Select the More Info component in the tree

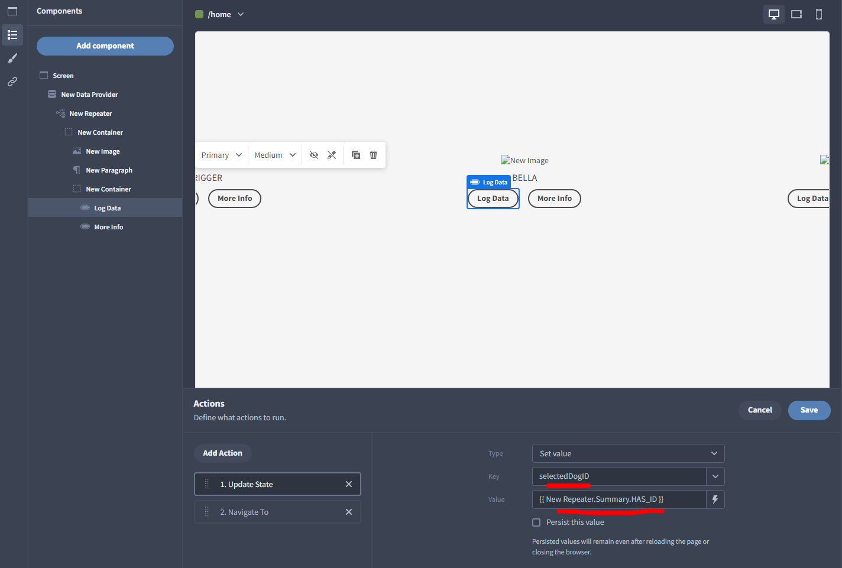click(x=109, y=226)
